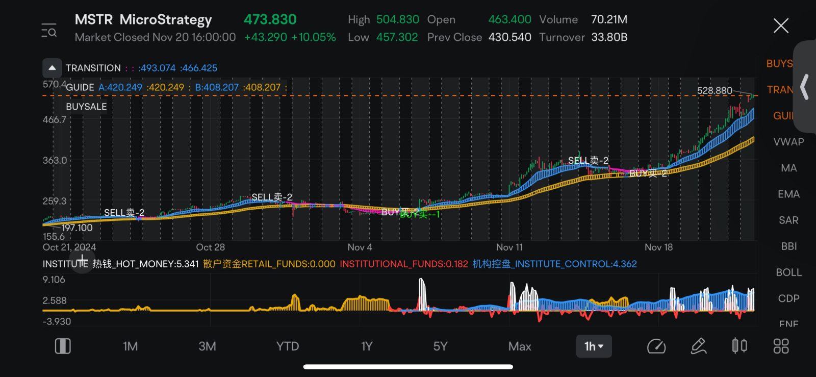Expand the side panel handle chevron
The width and height of the screenshot is (816, 377).
[x=805, y=87]
